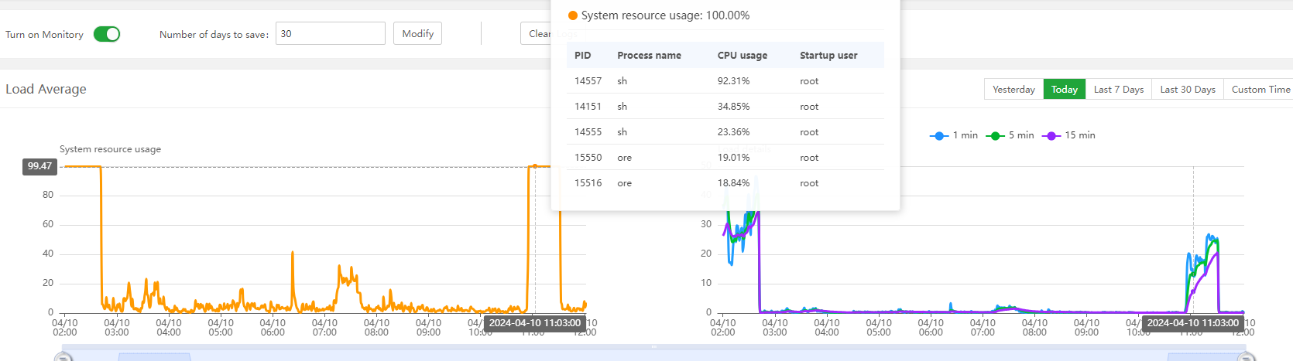Screen dimensions: 1293x361
Task: Click the Process name column header
Action: pos(649,56)
